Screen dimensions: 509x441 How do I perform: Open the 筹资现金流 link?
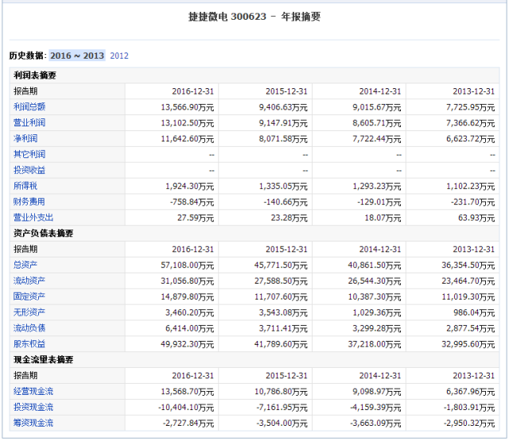(x=33, y=423)
